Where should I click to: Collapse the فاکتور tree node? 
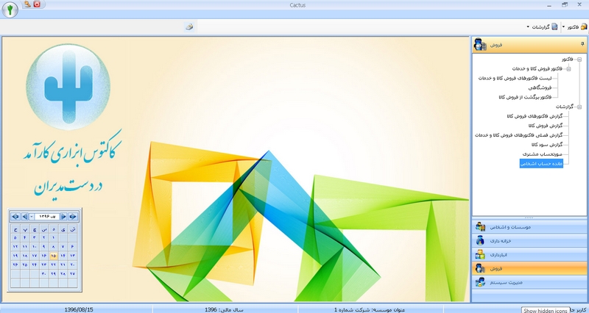tap(579, 60)
